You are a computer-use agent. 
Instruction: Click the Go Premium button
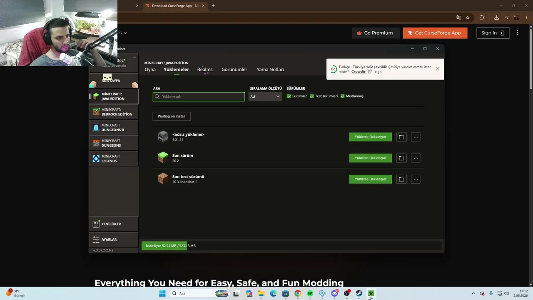click(376, 33)
